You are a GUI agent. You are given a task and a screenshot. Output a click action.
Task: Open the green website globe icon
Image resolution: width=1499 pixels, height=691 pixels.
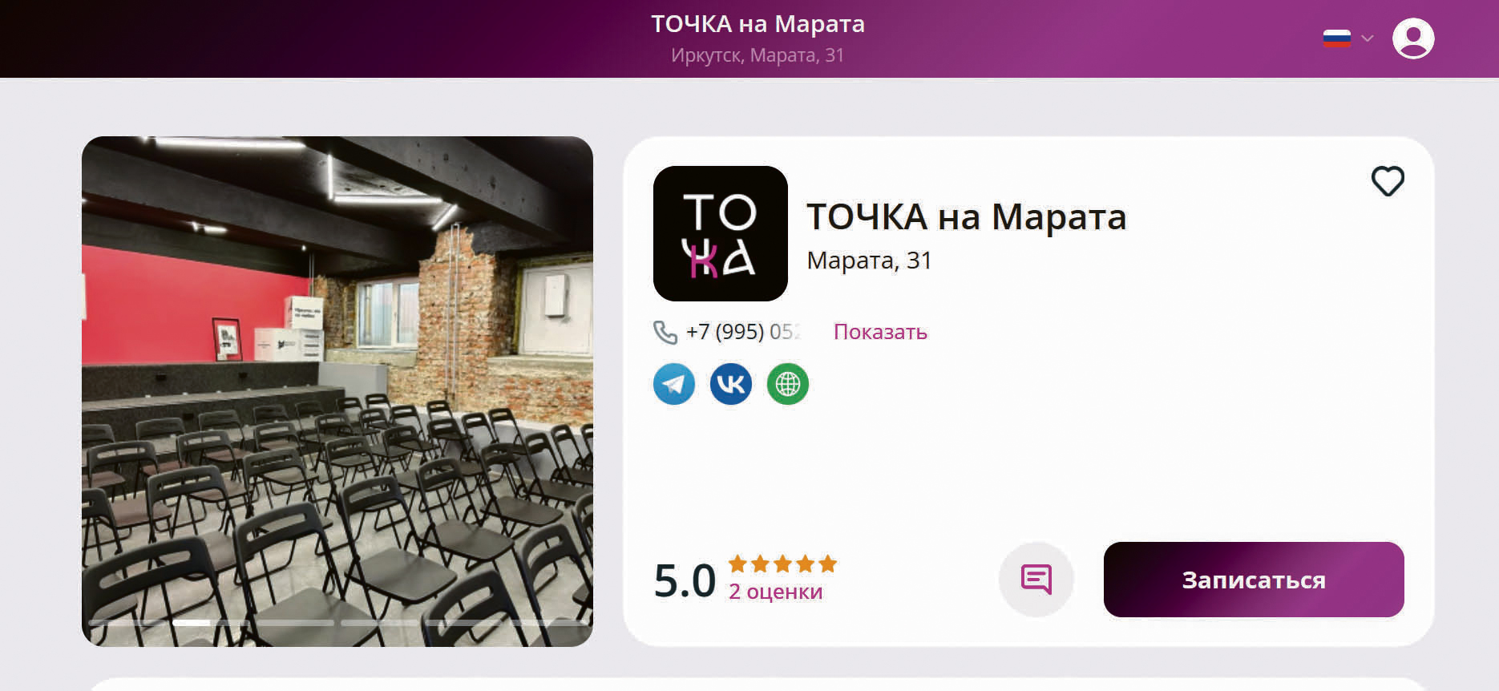coord(788,384)
